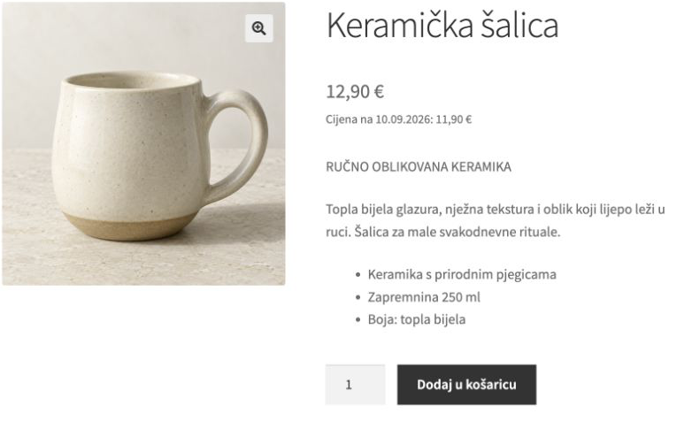Select the 'Zapremnina 250 ml' list item
Image resolution: width=692 pixels, height=421 pixels.
(x=424, y=297)
